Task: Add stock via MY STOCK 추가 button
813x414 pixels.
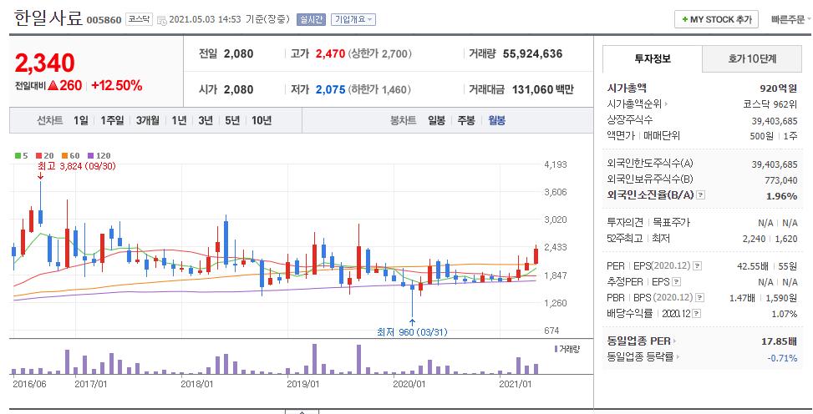Action: coord(717,19)
